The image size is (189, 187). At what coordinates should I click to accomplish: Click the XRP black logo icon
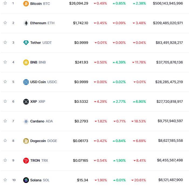click(x=26, y=102)
